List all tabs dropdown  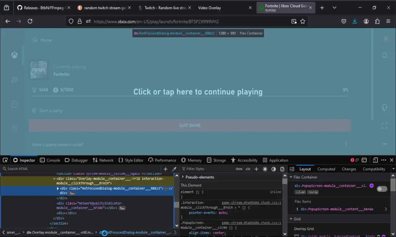(334, 8)
